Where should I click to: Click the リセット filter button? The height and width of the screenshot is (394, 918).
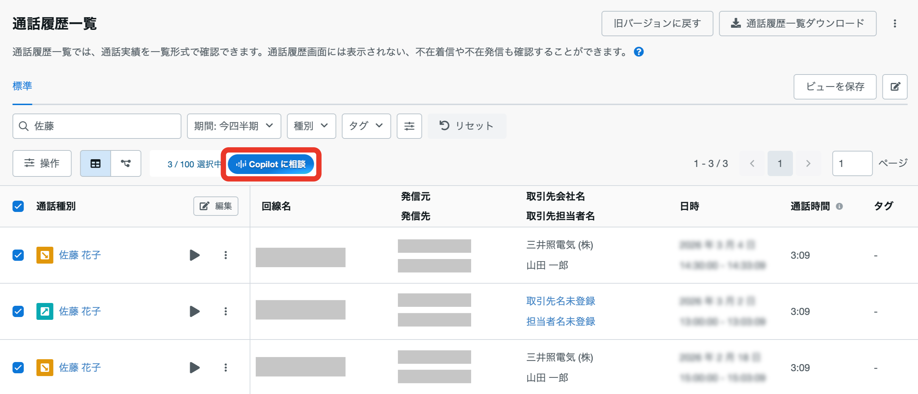467,126
